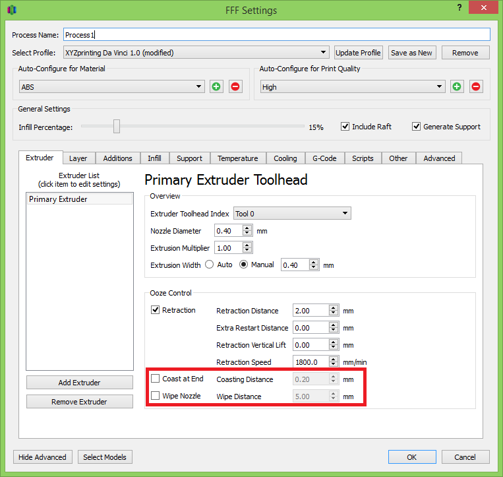This screenshot has width=503, height=477.
Task: Click the Retraction Distance value field
Action: pyautogui.click(x=311, y=310)
